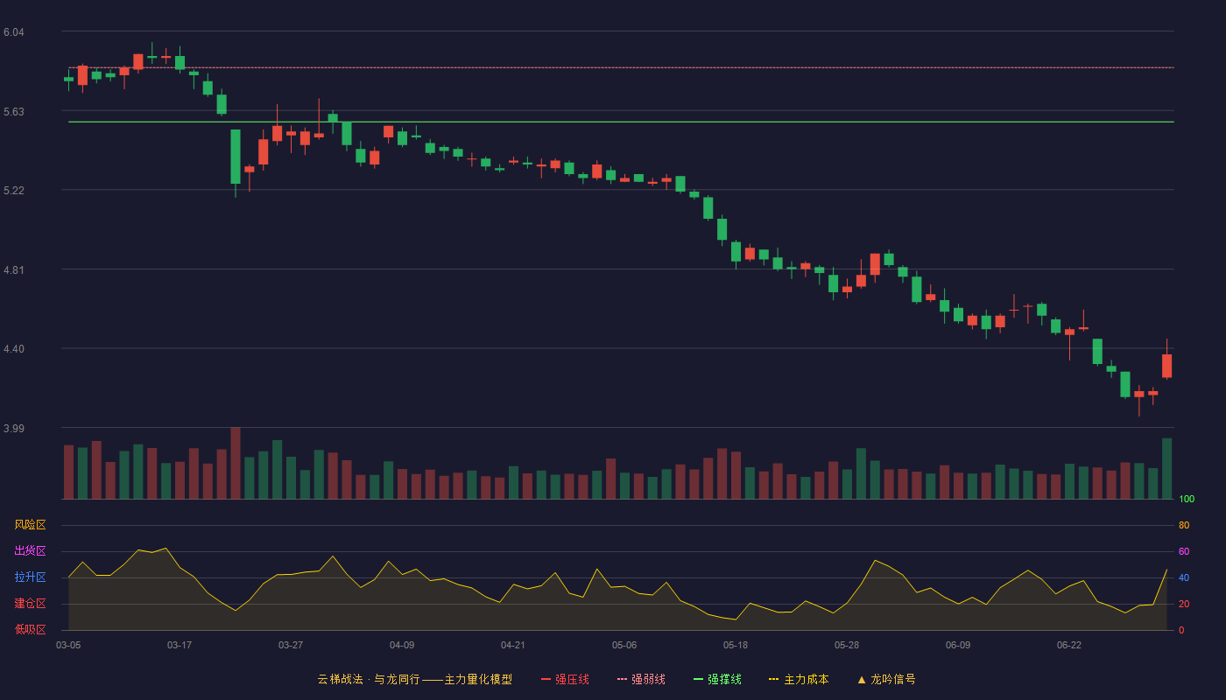
Task: Click the 100 indicator scale value
Action: coord(1187,500)
